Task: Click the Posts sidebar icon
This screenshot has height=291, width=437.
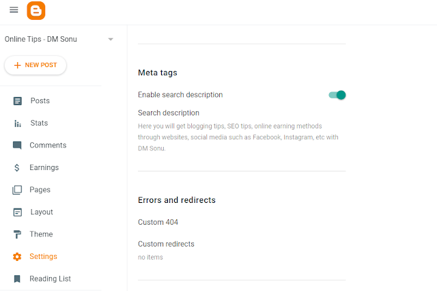Action: coord(17,101)
